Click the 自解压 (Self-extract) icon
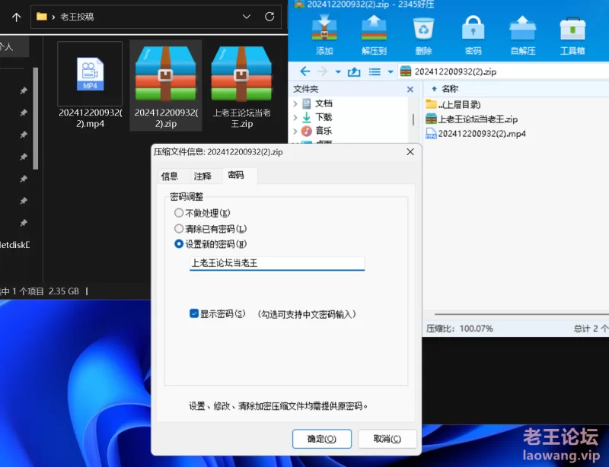 [x=522, y=33]
